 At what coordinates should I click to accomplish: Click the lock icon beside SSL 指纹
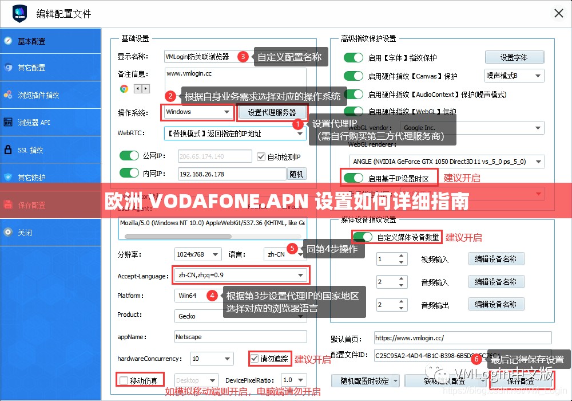(8, 150)
